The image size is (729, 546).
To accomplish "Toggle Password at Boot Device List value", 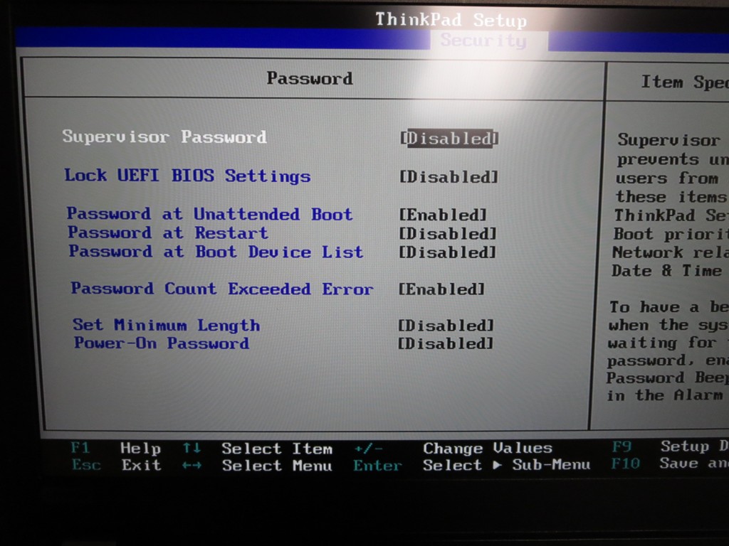I will point(447,252).
